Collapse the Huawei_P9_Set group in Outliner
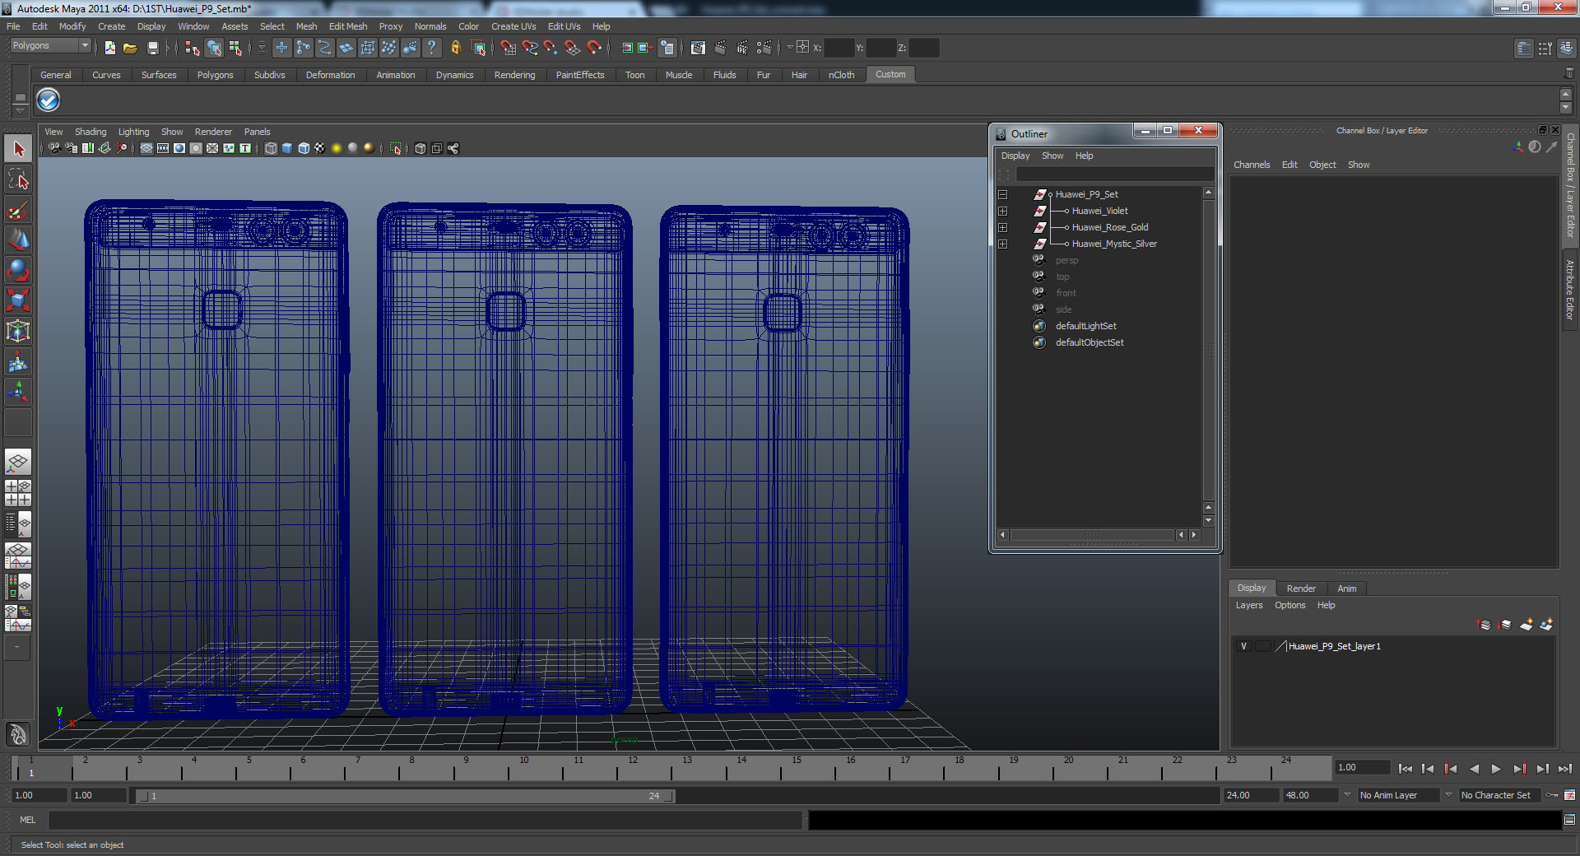Viewport: 1580px width, 856px height. click(x=1002, y=195)
